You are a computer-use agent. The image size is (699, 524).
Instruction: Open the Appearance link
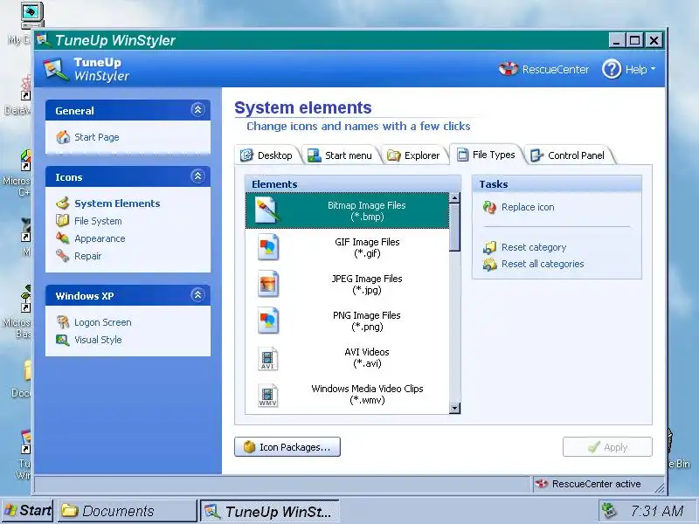tap(100, 238)
